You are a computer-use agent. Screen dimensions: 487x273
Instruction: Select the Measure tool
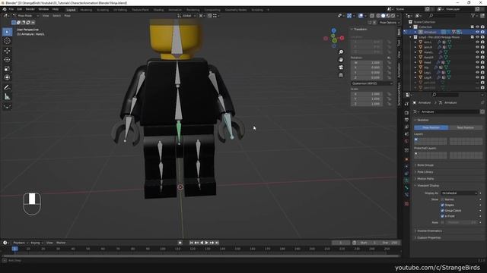tap(7, 96)
